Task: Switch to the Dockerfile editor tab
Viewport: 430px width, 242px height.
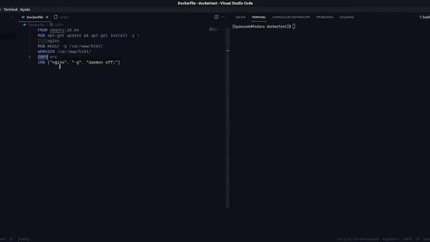Action: pyautogui.click(x=35, y=17)
